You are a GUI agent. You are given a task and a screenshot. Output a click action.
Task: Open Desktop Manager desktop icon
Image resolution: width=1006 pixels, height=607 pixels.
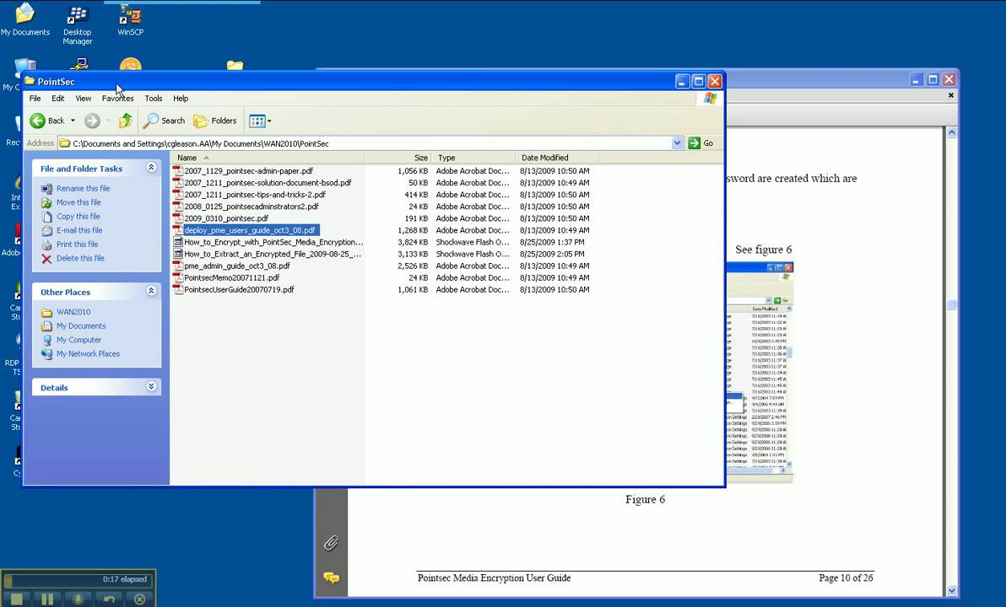click(78, 24)
